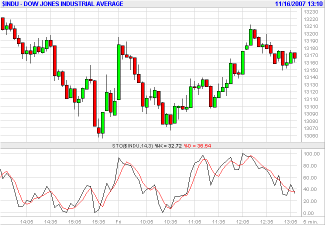This screenshot has width=325, height=225.
Task: Select the 13230 price axis label
Action: [x=310, y=12]
